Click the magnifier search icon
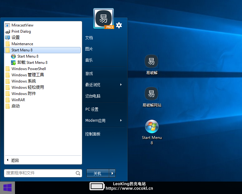This screenshot has height=194, width=242. point(78,173)
